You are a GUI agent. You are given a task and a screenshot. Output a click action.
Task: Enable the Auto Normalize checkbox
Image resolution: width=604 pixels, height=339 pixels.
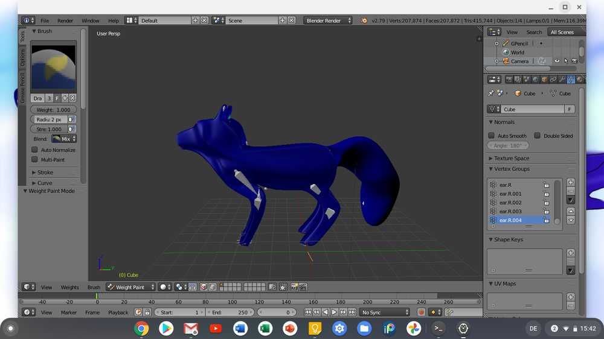(x=35, y=150)
